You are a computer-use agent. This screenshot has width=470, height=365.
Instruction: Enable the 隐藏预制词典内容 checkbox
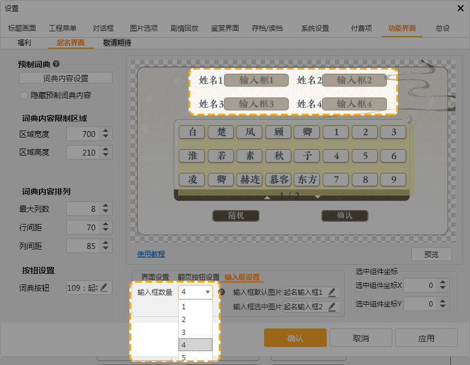(x=24, y=95)
